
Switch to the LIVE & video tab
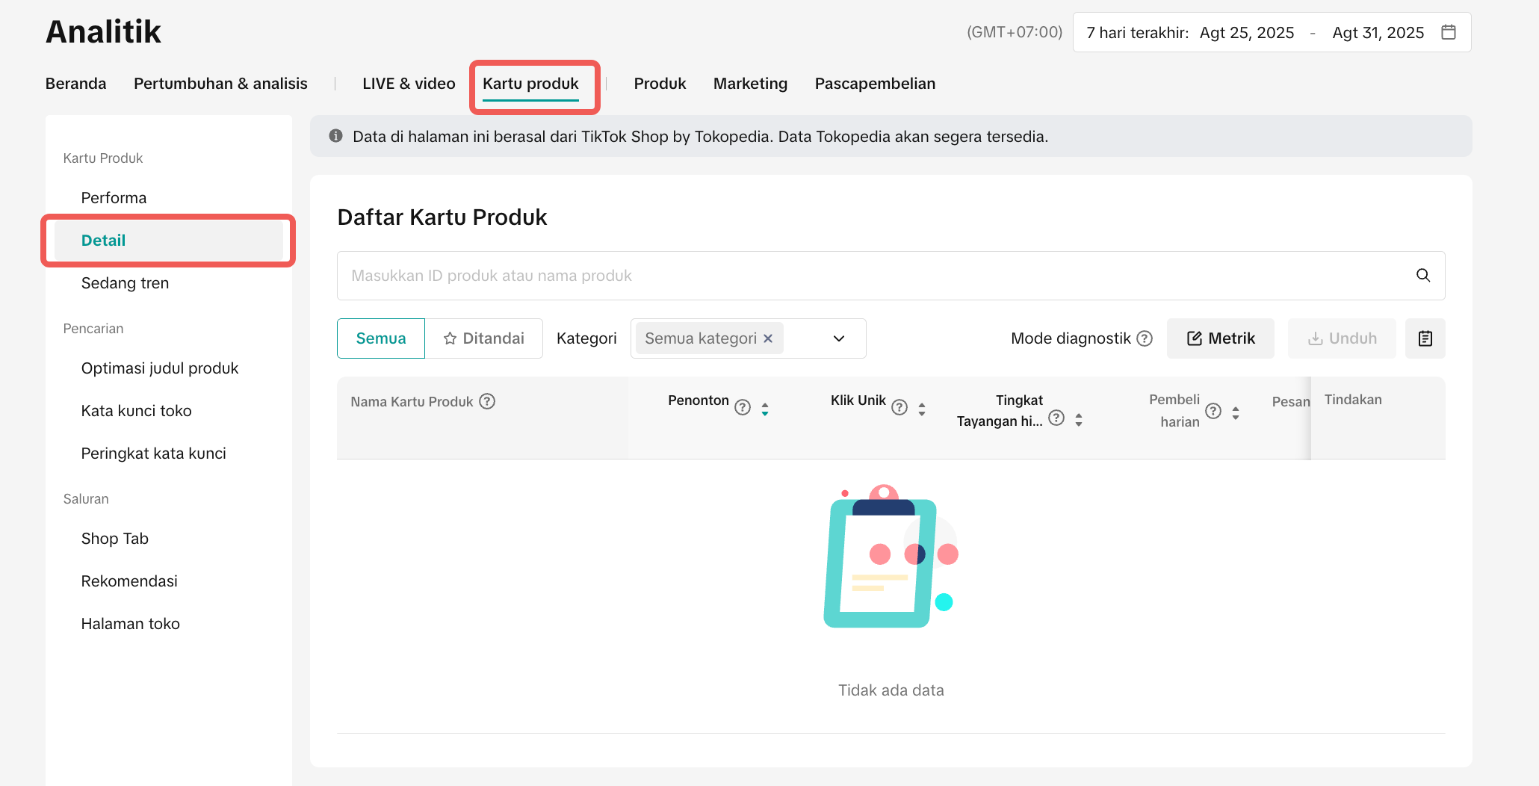pyautogui.click(x=409, y=84)
